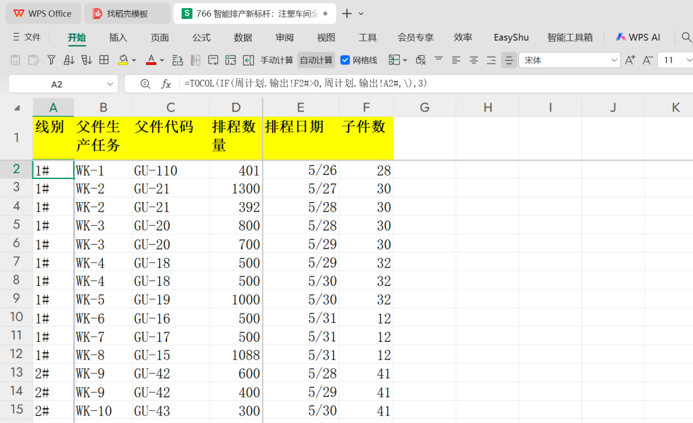Click the sort descending icon
Viewport: 693px width, 423px height.
coord(87,60)
